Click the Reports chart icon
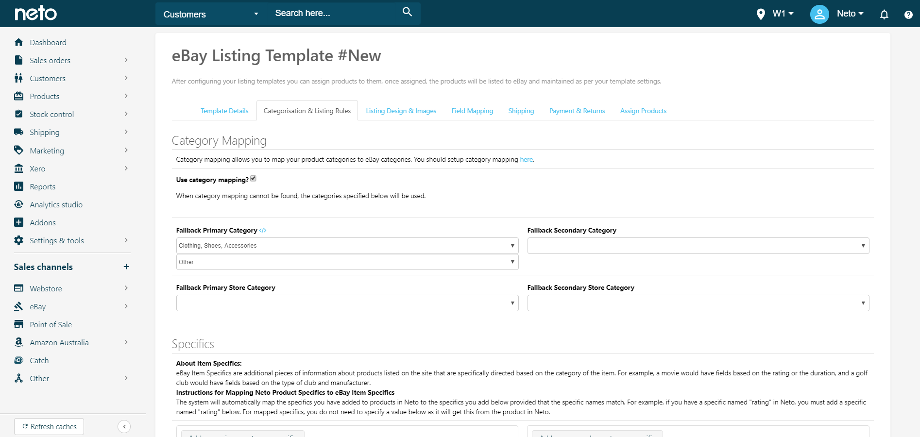Viewport: 920px width, 437px height. click(x=19, y=186)
